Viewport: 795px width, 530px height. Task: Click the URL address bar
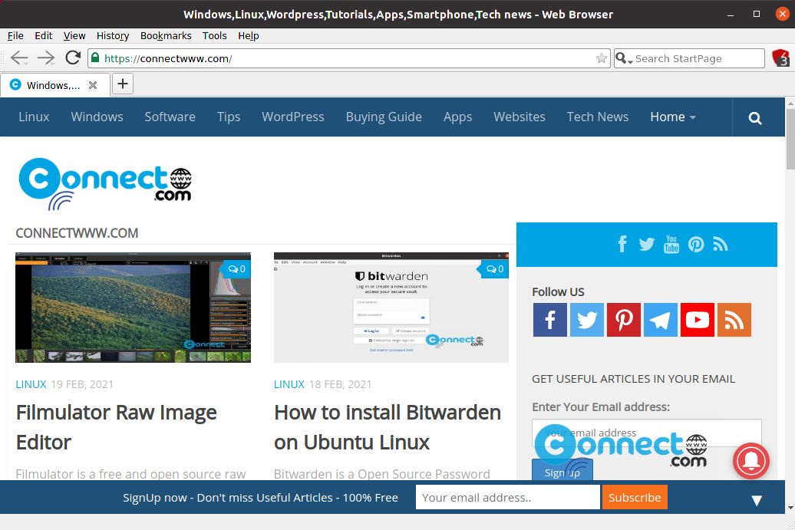point(348,58)
